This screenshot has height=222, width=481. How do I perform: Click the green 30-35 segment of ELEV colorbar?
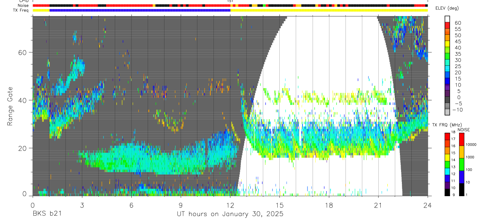point(447,56)
